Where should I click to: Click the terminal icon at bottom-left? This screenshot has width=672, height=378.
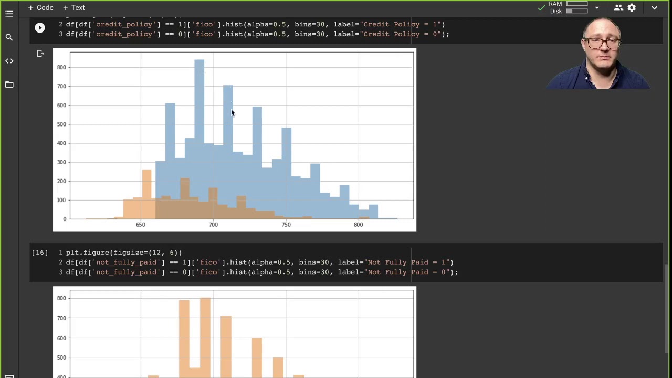point(9,376)
